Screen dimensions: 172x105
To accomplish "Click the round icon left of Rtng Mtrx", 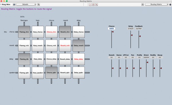I will 1,5.
